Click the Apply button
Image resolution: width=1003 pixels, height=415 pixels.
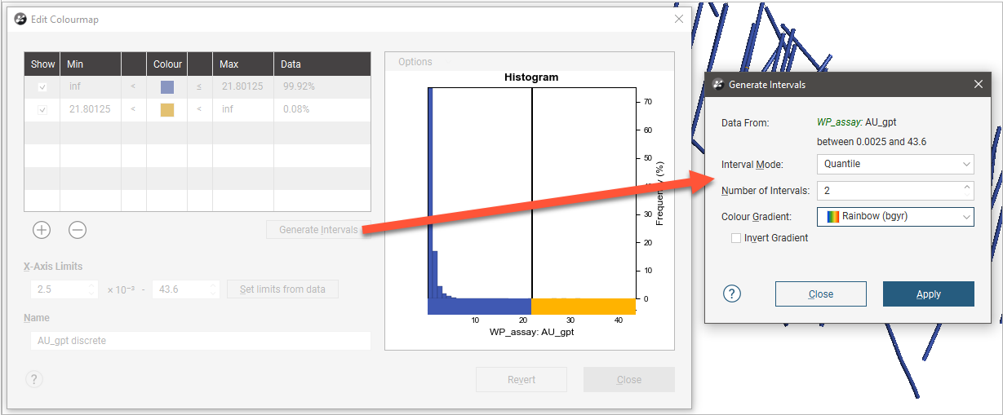(x=929, y=294)
